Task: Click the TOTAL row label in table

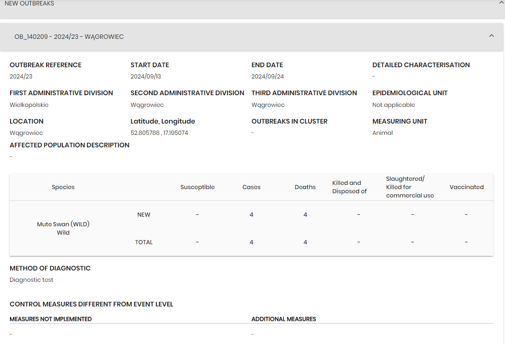Action: (x=144, y=242)
